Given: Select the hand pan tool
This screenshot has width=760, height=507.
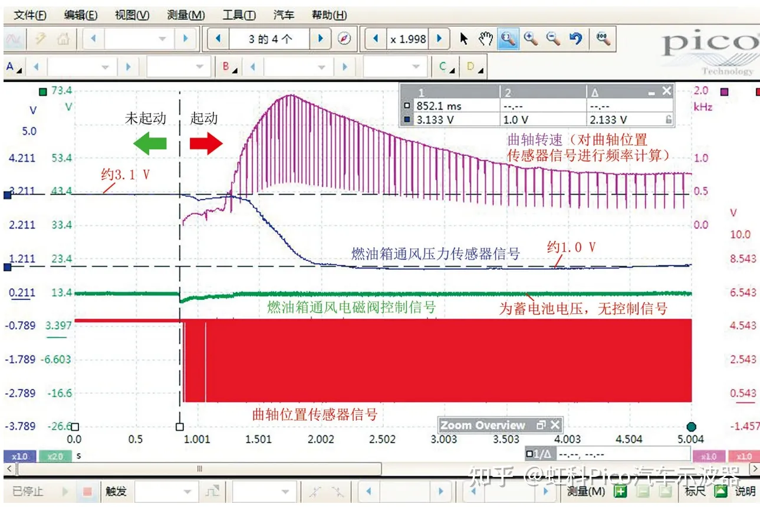Looking at the screenshot, I should [x=485, y=39].
